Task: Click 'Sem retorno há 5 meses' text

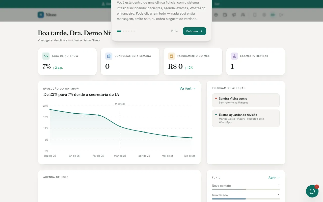Action: coord(233,103)
